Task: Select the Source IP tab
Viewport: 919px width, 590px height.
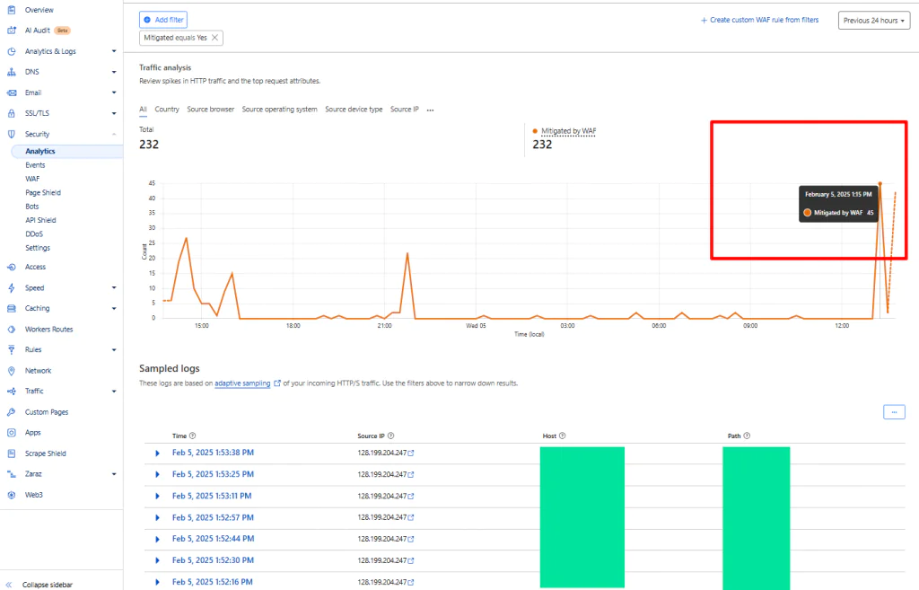Action: tap(405, 110)
